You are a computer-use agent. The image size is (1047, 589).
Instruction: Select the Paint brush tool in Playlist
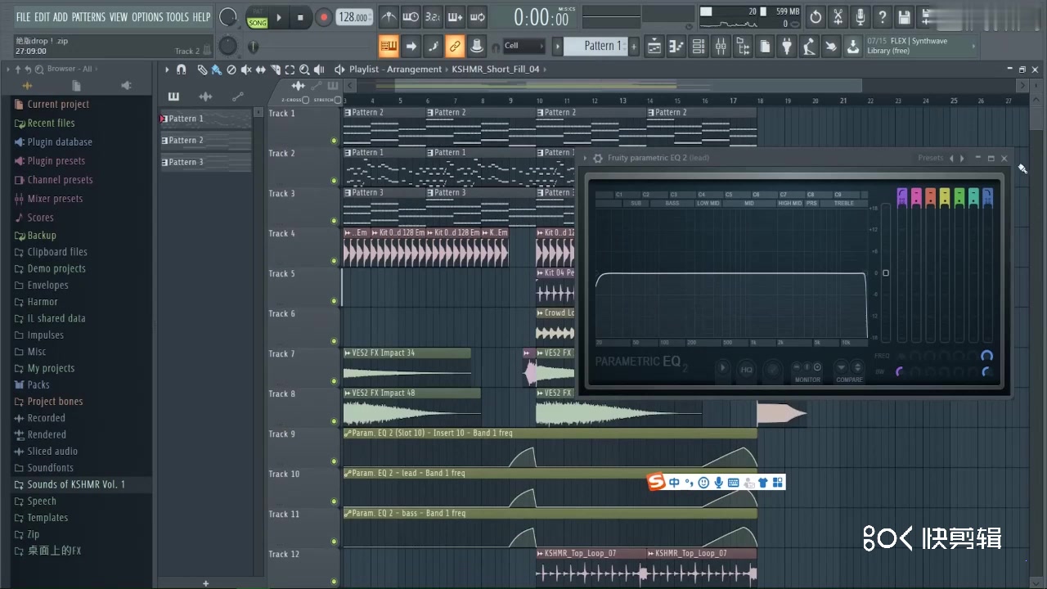pos(216,70)
